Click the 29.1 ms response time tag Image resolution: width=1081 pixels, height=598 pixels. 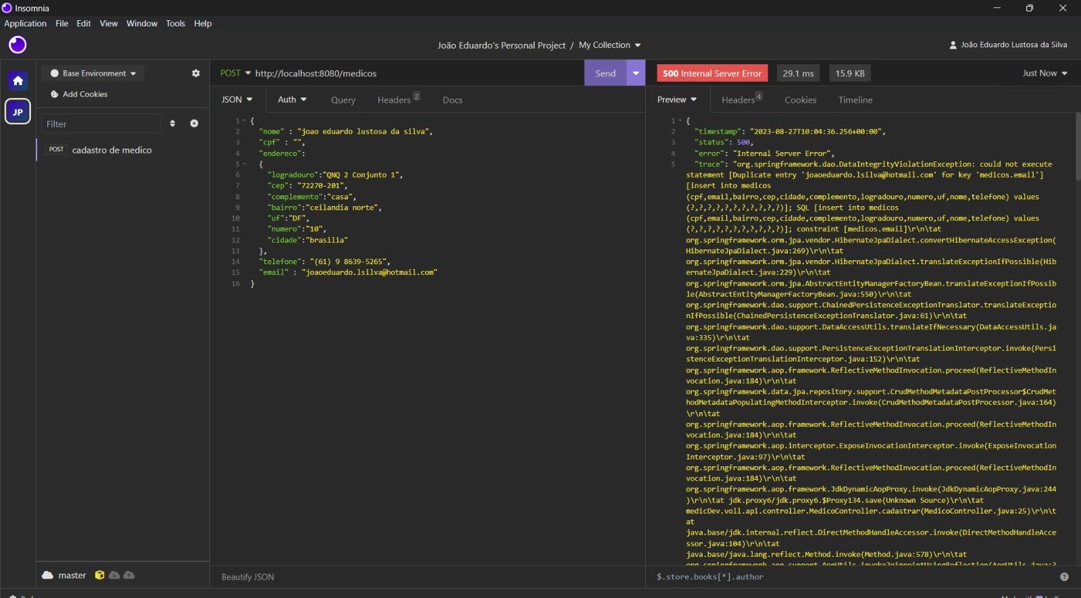tap(798, 73)
